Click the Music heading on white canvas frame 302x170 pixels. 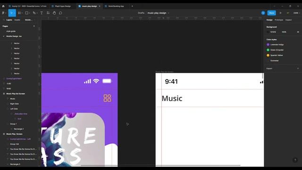[x=172, y=98]
